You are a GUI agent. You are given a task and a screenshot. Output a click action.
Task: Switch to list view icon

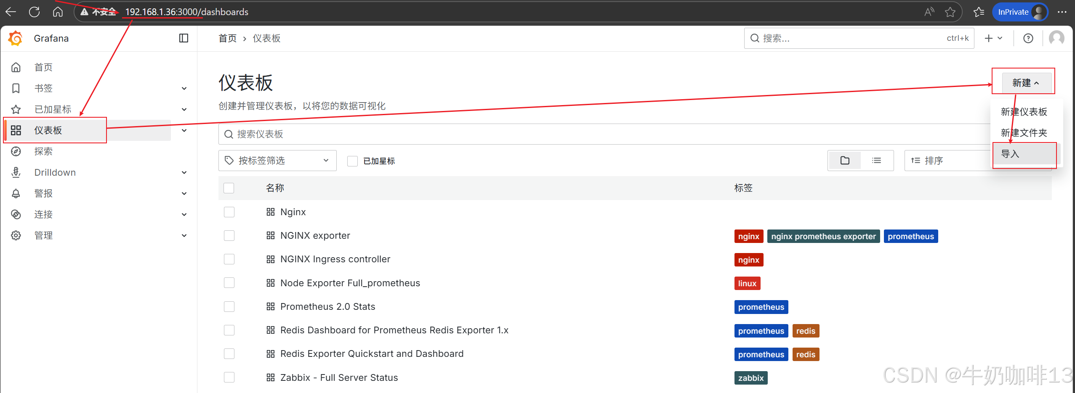[876, 161]
